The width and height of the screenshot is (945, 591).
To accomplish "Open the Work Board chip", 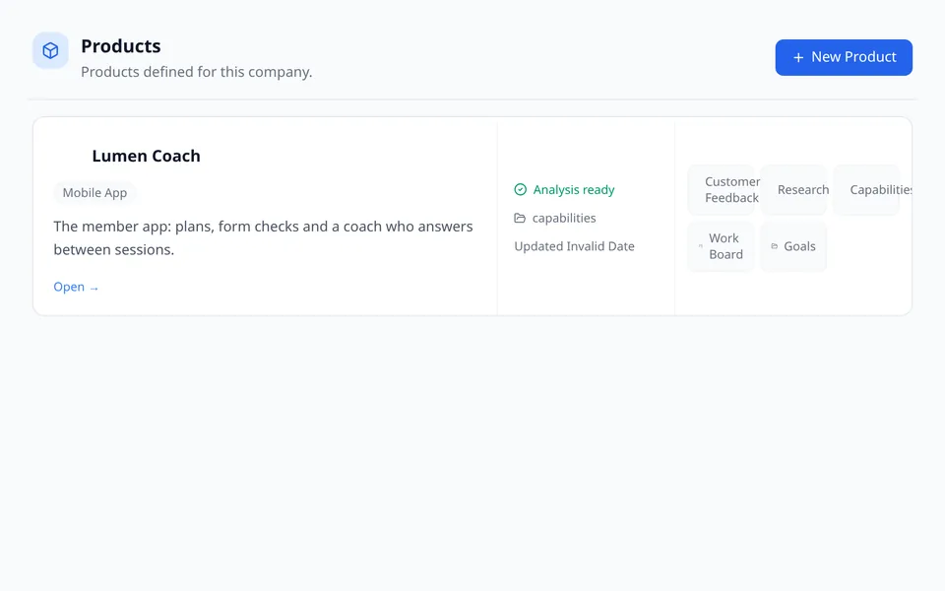I will pyautogui.click(x=722, y=246).
